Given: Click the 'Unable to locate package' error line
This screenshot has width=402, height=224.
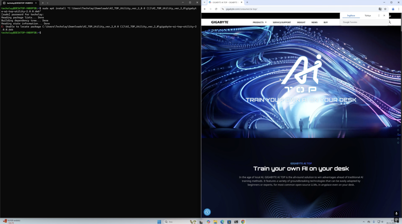Looking at the screenshot, I should click(99, 28).
